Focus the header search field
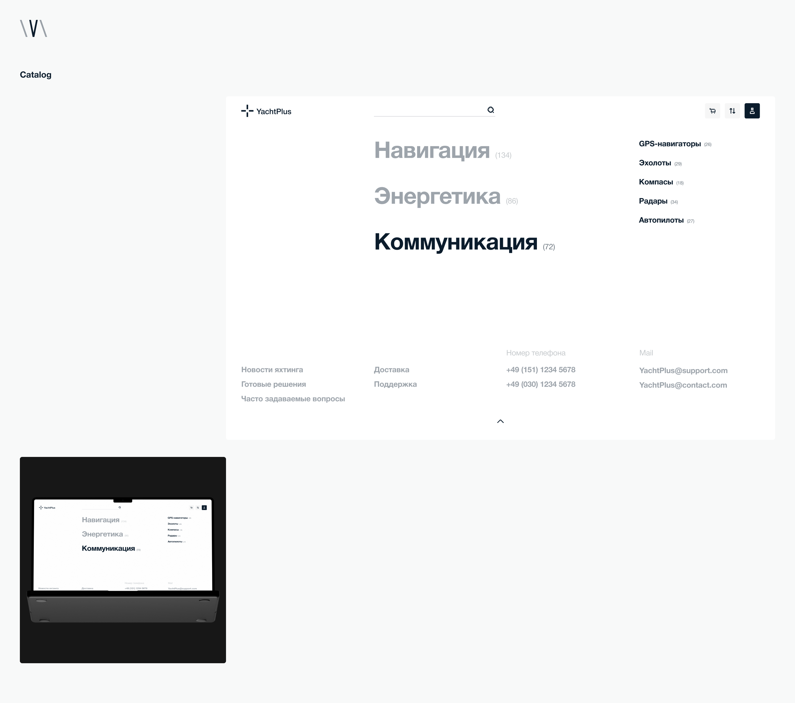The image size is (795, 703). [x=428, y=111]
